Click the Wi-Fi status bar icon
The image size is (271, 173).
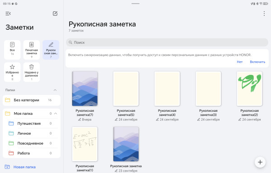261,4
